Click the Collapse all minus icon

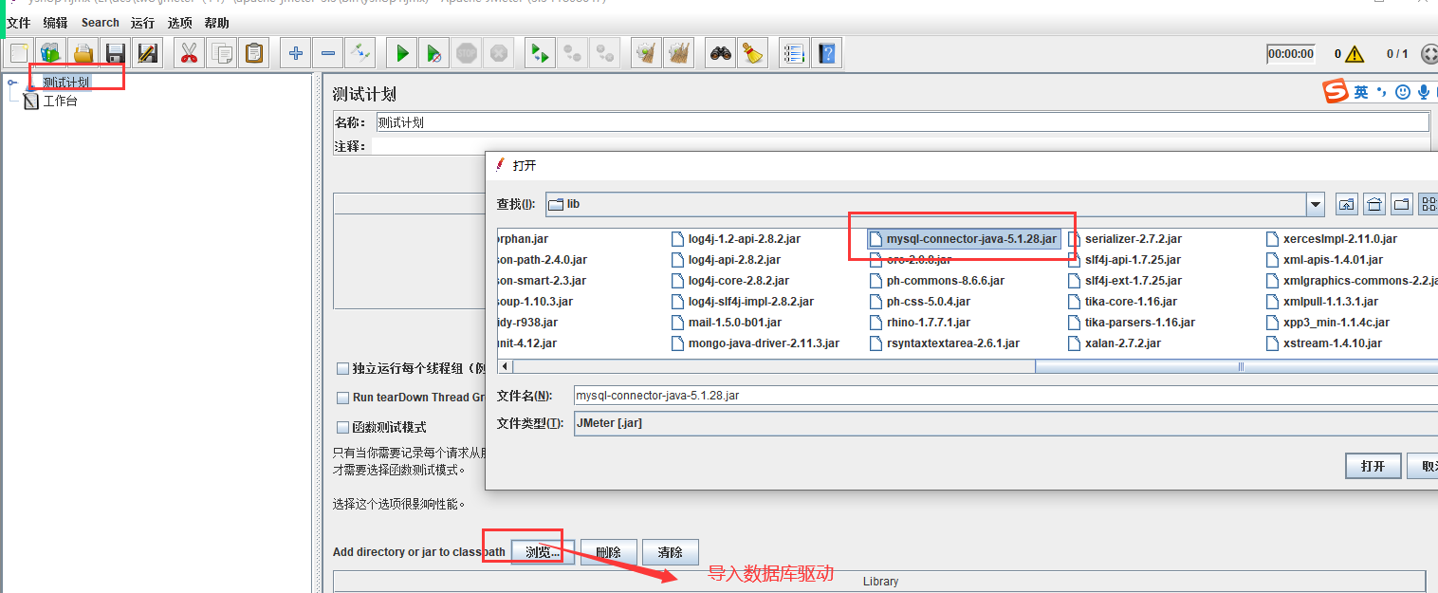(x=328, y=53)
